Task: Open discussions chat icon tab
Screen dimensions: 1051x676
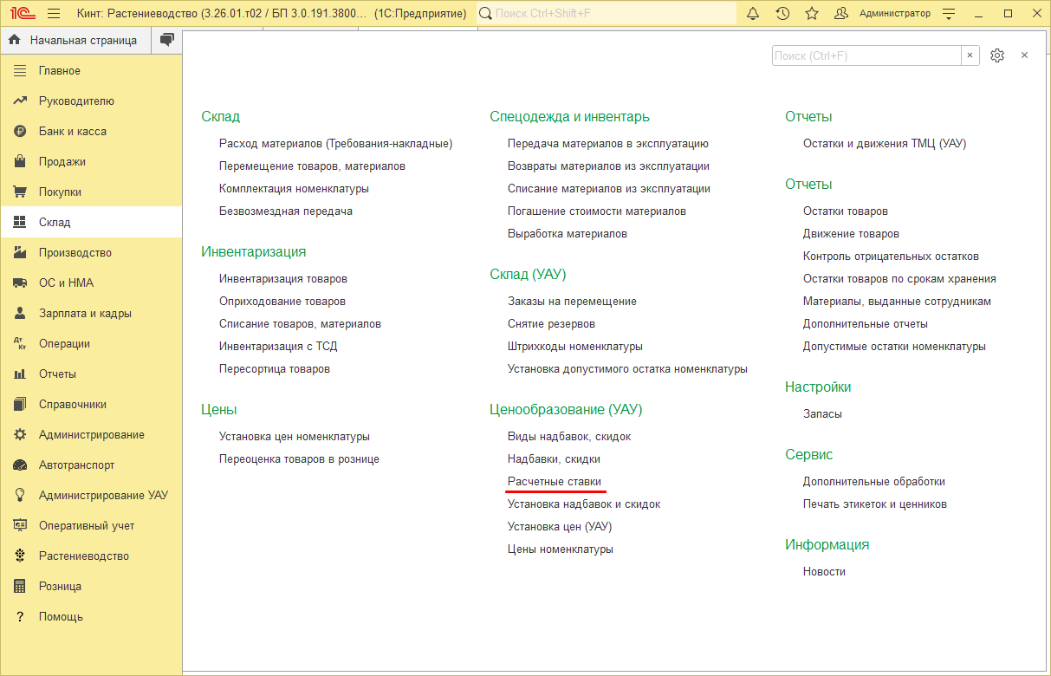Action: click(167, 40)
